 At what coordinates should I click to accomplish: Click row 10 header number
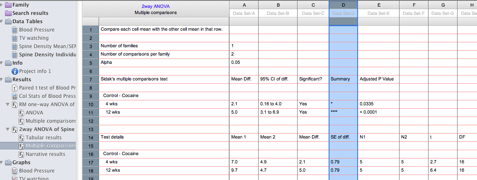[90, 104]
